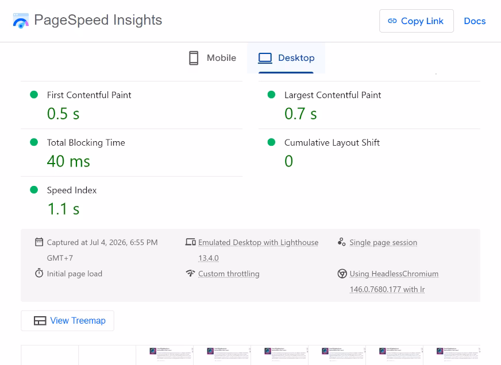Click the PageSpeed Insights logo icon

(21, 21)
